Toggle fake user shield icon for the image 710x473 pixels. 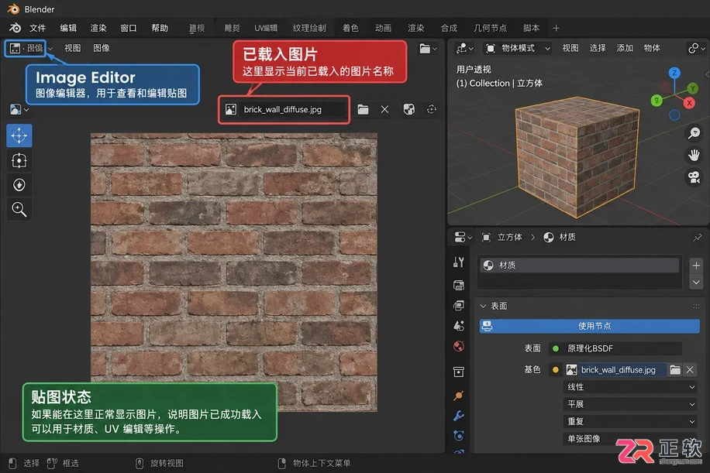(x=409, y=109)
